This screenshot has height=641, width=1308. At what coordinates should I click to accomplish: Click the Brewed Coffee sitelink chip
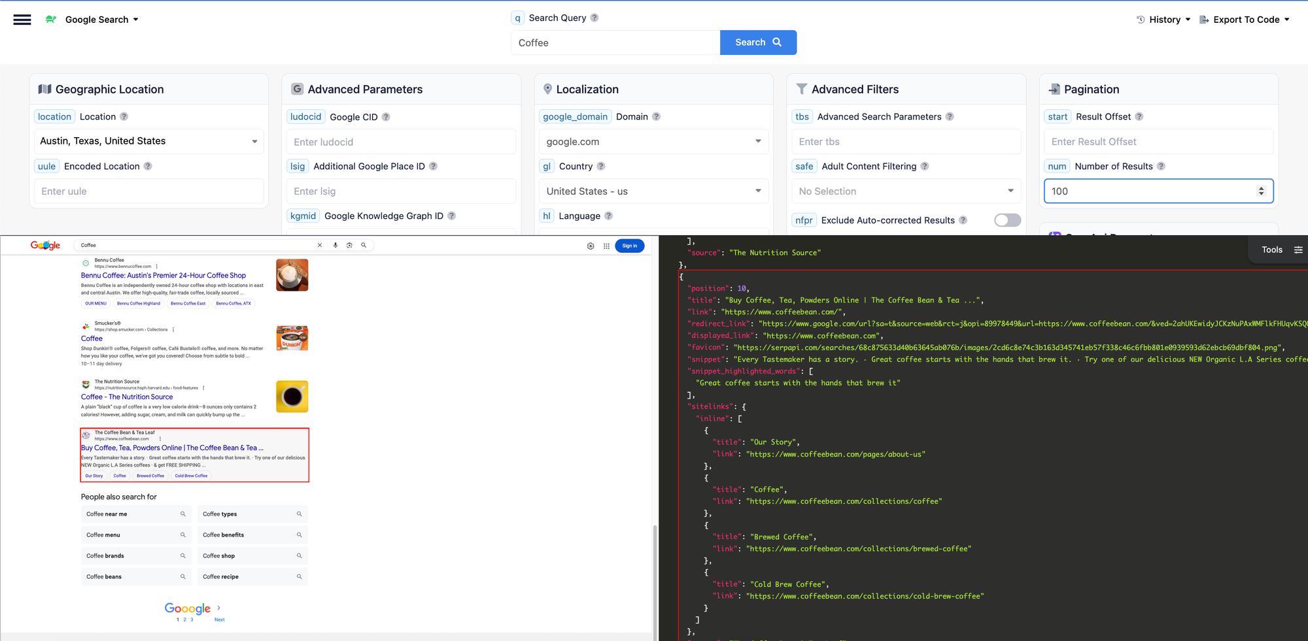coord(150,476)
